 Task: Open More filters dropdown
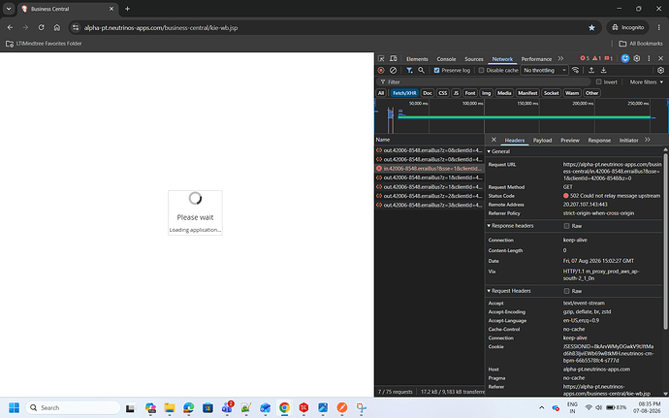tap(647, 82)
